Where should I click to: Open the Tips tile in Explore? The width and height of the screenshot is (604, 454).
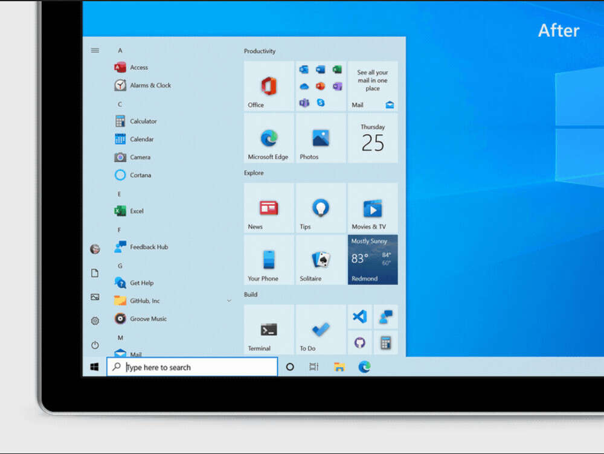[320, 208]
